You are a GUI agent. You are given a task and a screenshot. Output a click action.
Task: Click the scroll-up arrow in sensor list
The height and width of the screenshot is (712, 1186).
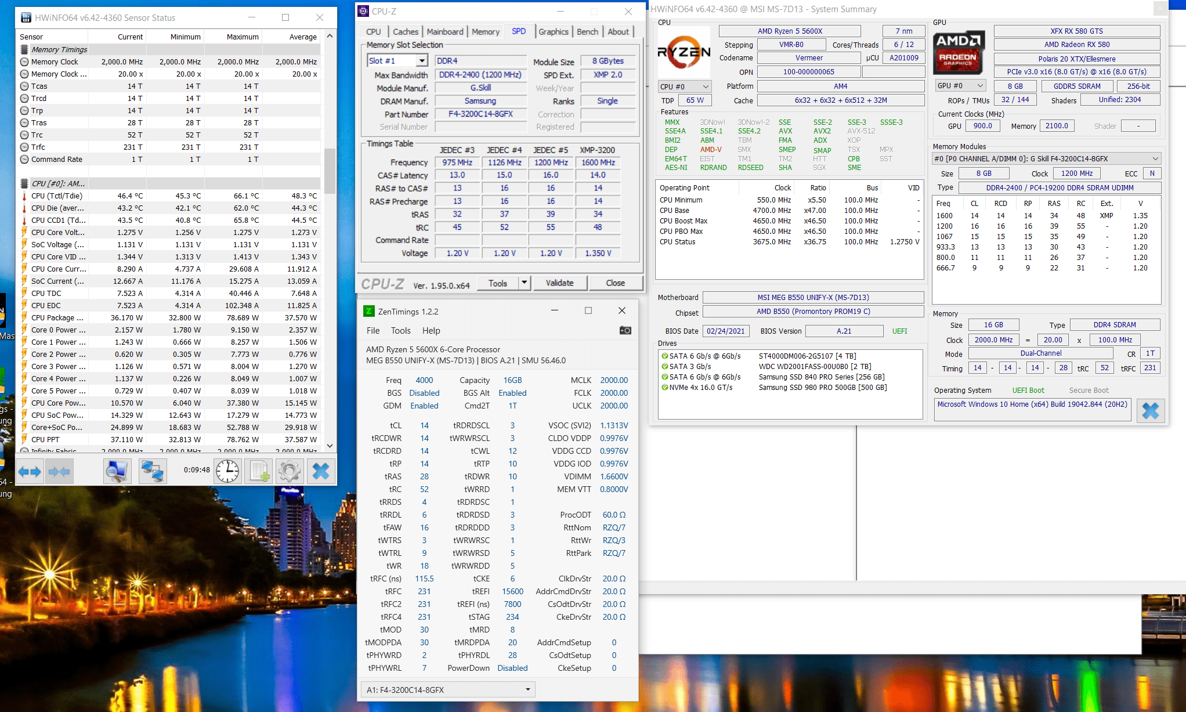tap(330, 36)
